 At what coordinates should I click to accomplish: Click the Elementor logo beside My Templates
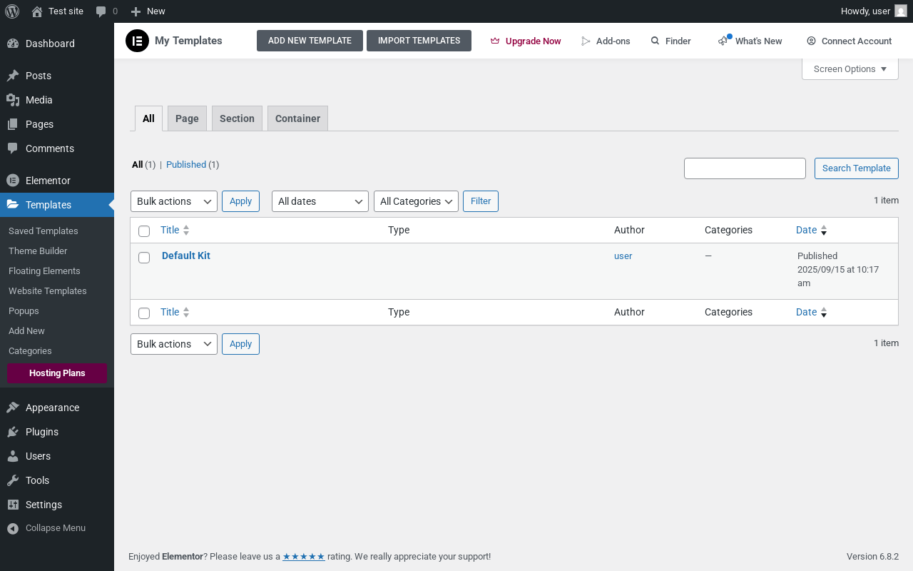(x=137, y=41)
